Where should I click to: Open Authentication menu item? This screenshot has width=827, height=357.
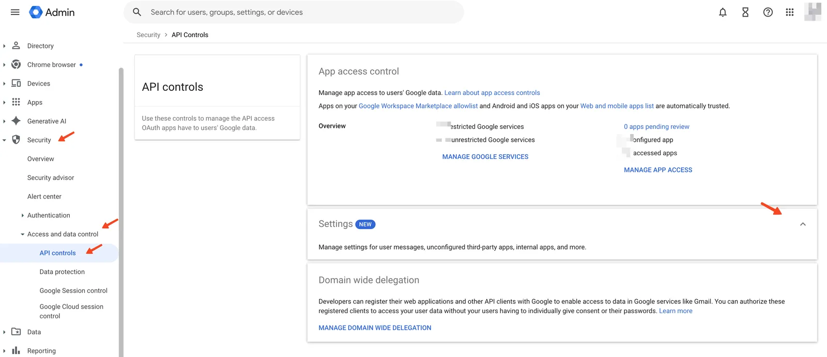click(x=49, y=215)
